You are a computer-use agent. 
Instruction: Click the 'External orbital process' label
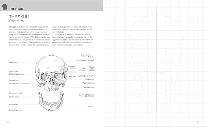click(x=91, y=69)
